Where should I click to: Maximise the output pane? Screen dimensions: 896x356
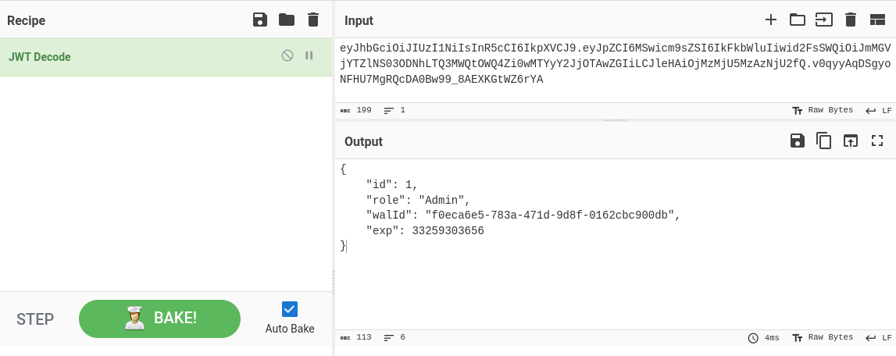[x=877, y=141]
